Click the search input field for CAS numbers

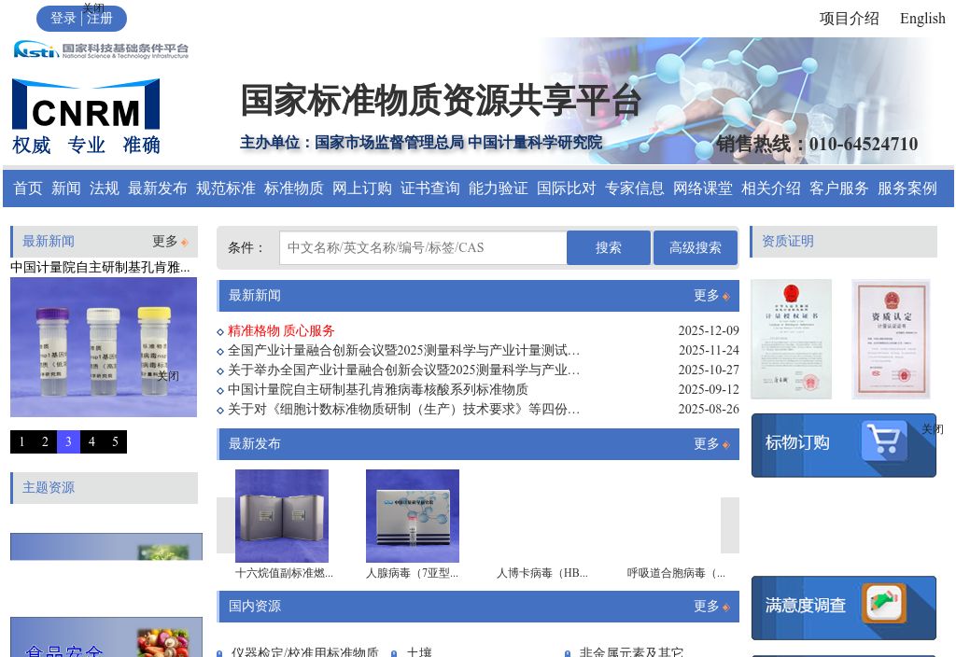click(x=420, y=247)
